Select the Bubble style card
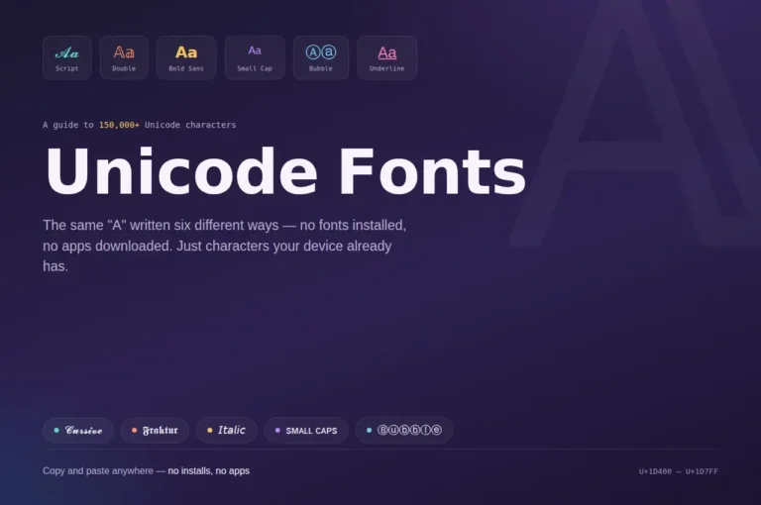 pos(321,57)
